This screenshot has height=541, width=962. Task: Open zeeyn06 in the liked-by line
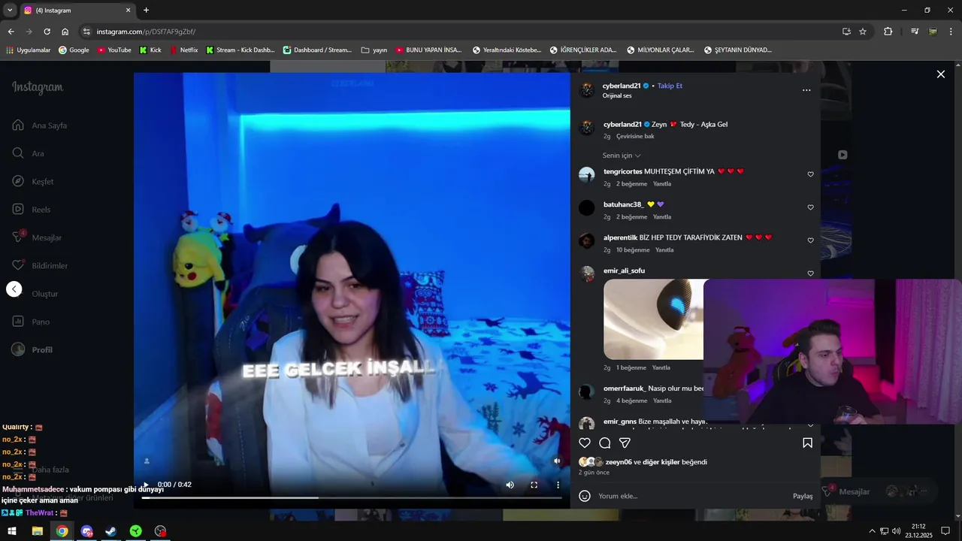pos(619,462)
